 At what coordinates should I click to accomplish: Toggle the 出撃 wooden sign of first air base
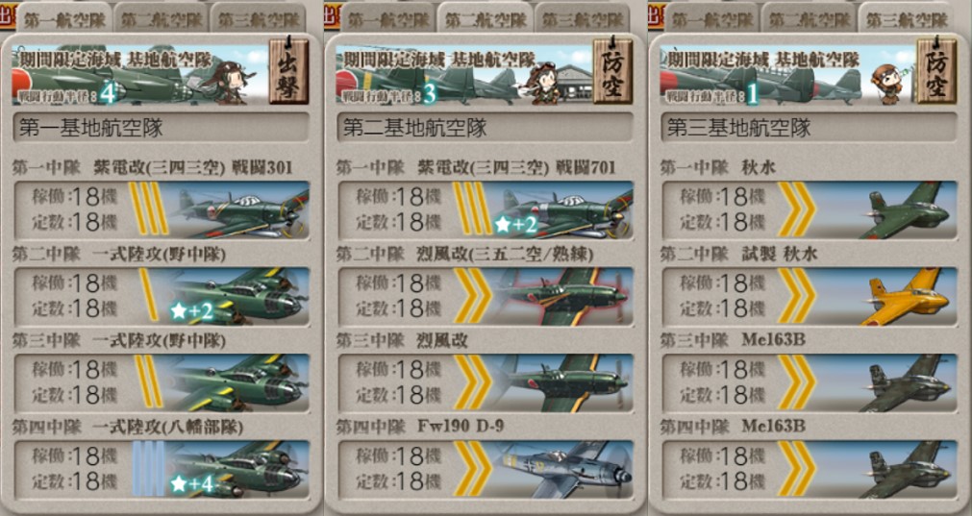tap(288, 70)
